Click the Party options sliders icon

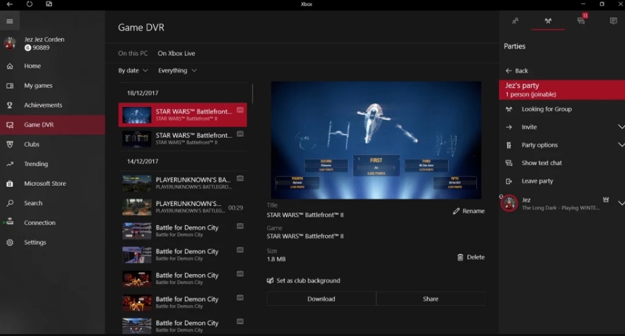coord(509,145)
